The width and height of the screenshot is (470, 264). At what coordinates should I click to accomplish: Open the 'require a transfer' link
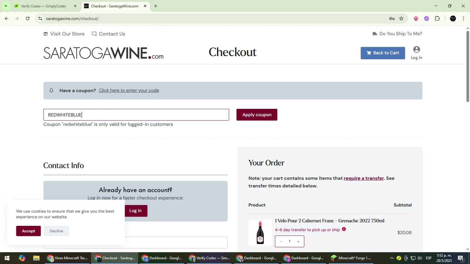(363, 178)
